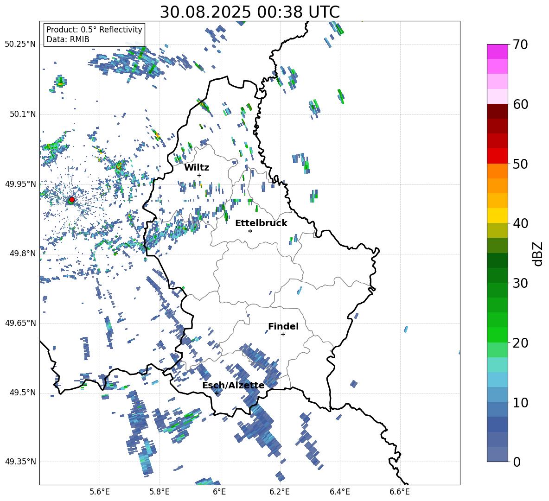
Task: Click the 49.35°N latitude label
Action: (20, 462)
